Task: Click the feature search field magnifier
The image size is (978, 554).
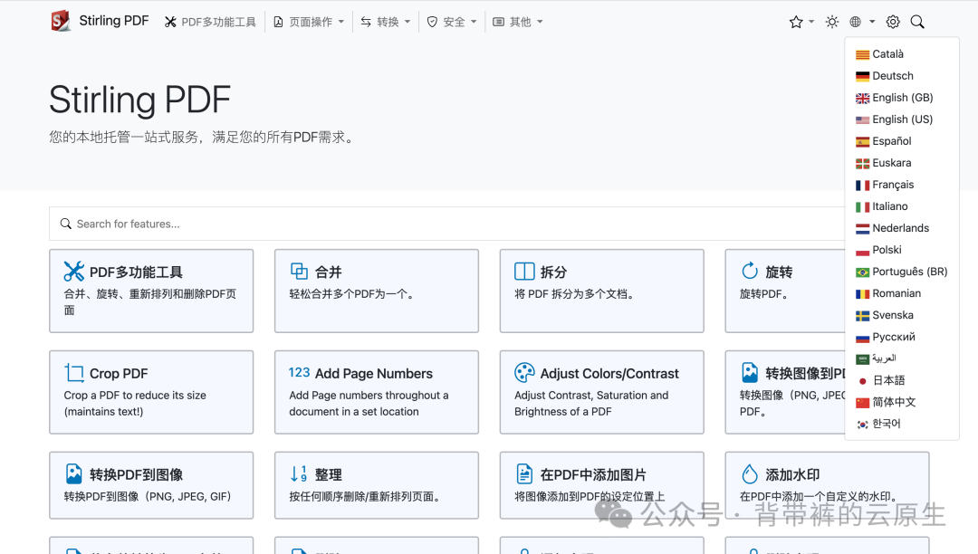Action: tap(65, 224)
